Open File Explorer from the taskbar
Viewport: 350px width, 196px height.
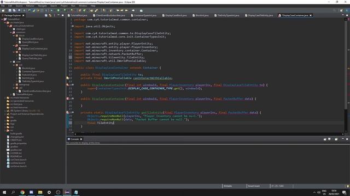[x=40, y=192]
